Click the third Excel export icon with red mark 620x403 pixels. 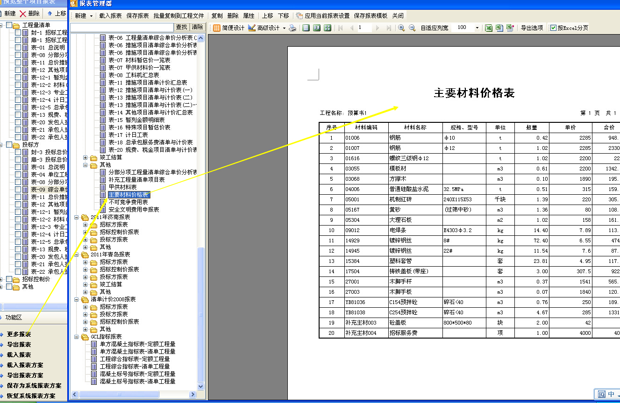pyautogui.click(x=510, y=28)
